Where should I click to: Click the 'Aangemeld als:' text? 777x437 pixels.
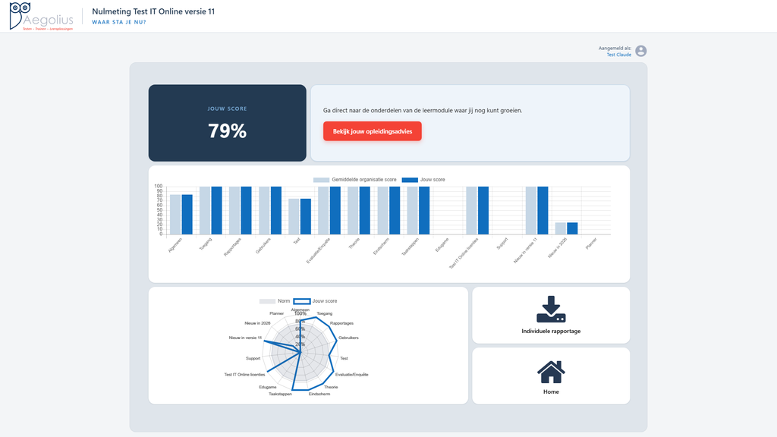615,49
